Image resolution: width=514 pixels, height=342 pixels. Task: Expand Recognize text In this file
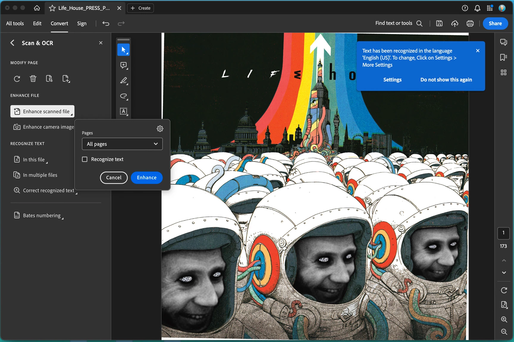click(31, 160)
